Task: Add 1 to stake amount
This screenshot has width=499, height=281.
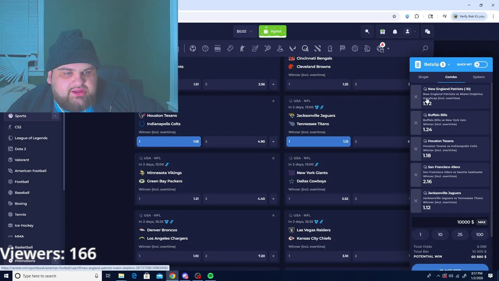Action: click(420, 235)
